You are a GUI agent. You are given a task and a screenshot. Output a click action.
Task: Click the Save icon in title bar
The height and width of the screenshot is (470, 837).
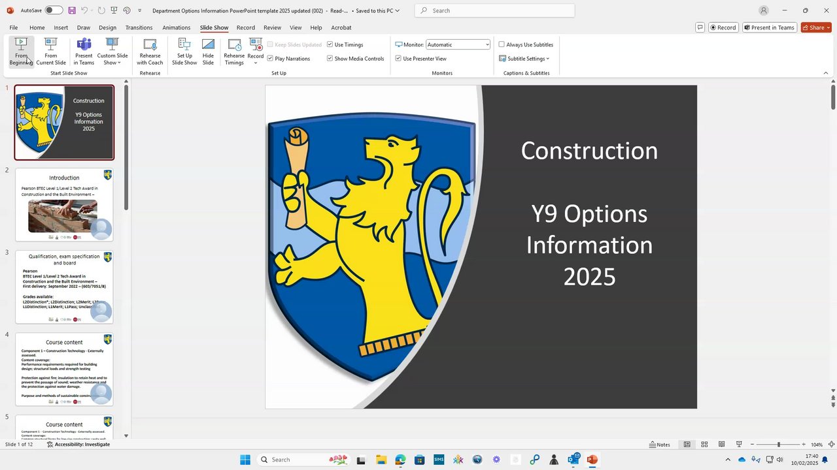pyautogui.click(x=72, y=10)
